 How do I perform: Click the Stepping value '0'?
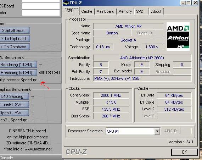(182, 65)
